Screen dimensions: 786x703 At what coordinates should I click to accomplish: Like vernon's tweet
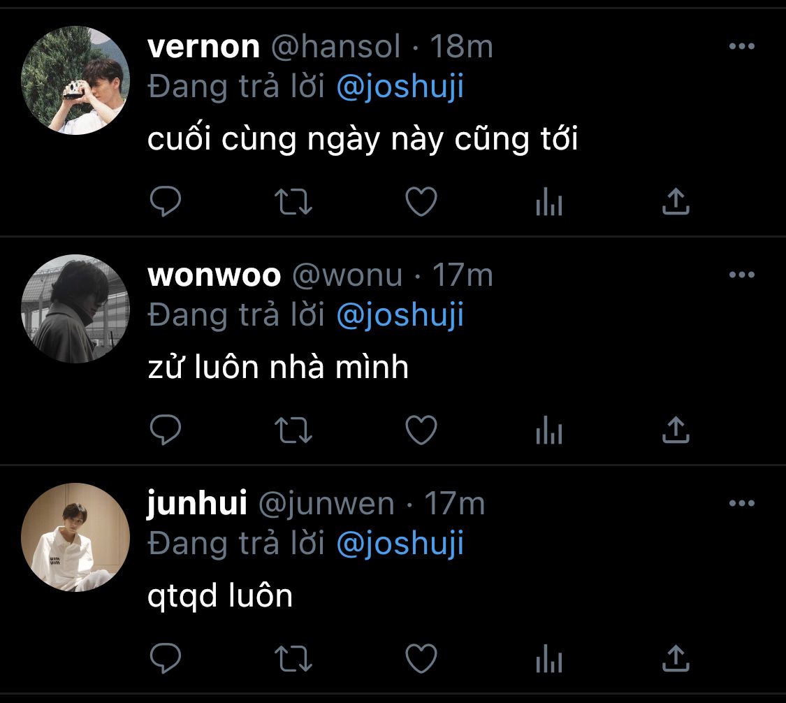[x=421, y=201]
